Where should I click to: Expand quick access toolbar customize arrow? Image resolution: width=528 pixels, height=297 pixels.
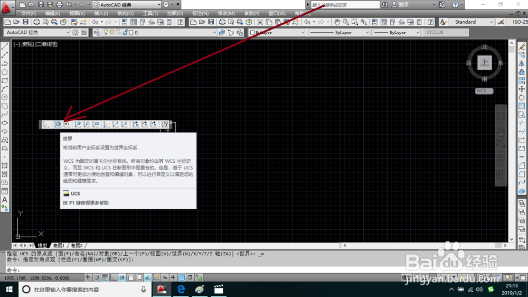pos(178,5)
